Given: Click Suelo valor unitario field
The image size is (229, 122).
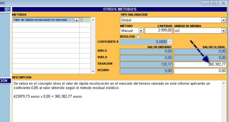Looking at the screenshot, I should pyautogui.click(x=146, y=52).
